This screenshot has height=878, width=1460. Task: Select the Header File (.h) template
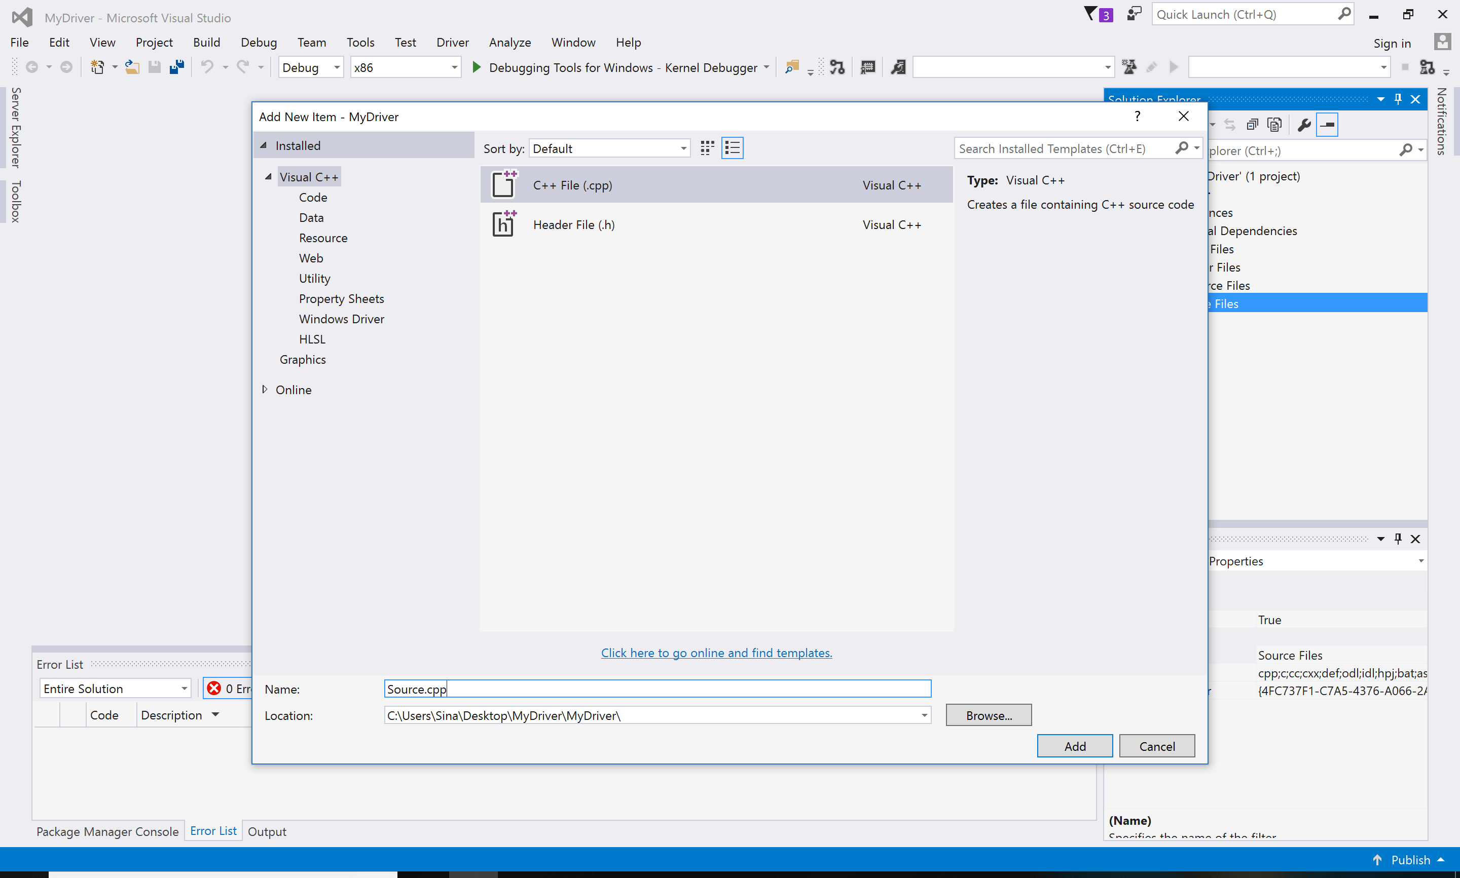pyautogui.click(x=573, y=225)
